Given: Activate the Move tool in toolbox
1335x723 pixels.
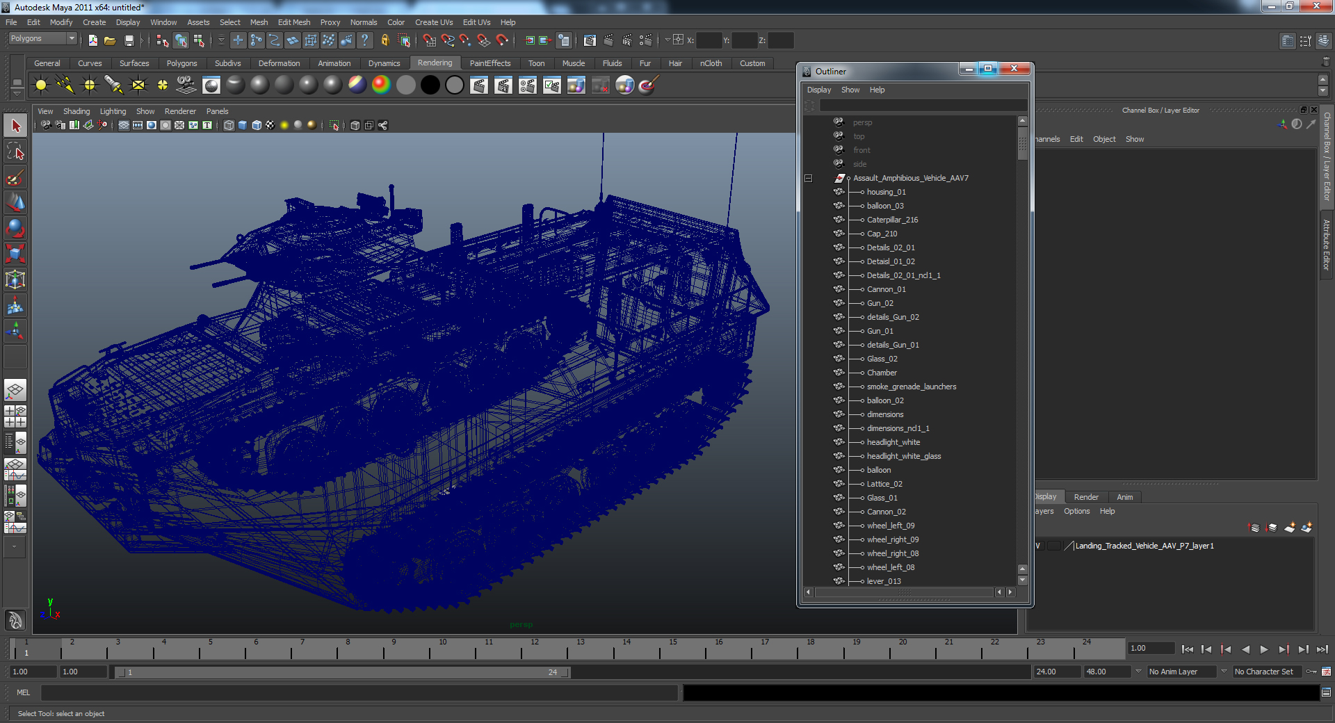Looking at the screenshot, I should (x=15, y=202).
